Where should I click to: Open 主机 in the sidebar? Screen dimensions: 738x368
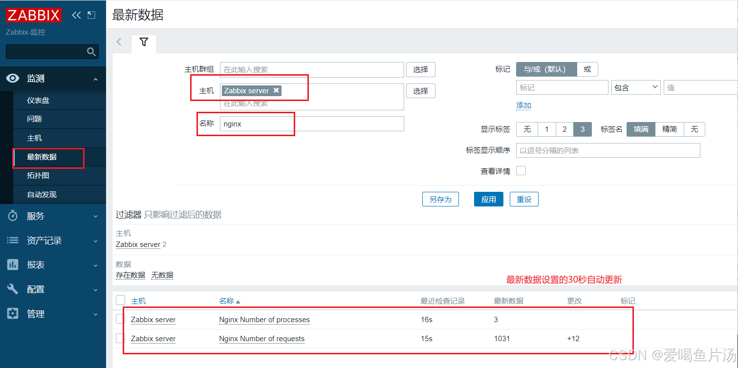(x=34, y=138)
